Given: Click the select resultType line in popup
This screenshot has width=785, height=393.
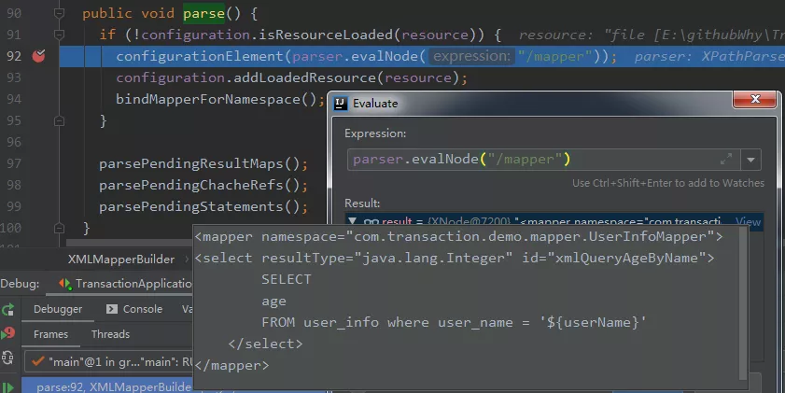Looking at the screenshot, I should (455, 258).
